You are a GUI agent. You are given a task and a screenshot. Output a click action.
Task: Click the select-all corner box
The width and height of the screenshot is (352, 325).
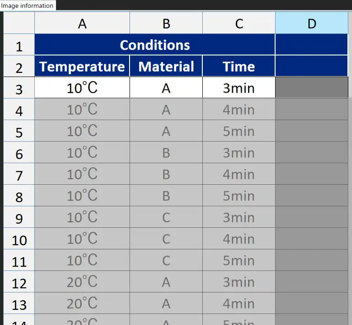point(19,23)
